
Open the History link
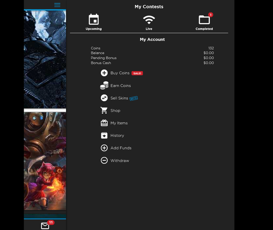(117, 136)
